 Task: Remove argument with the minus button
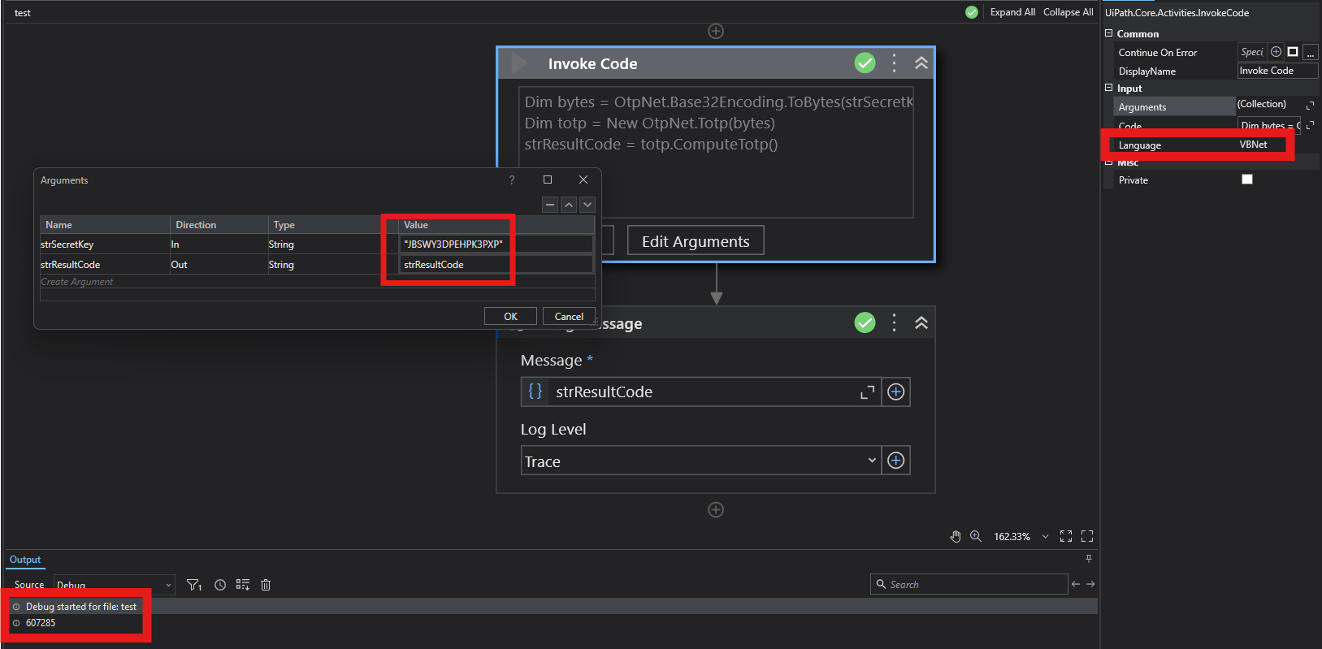[x=550, y=205]
